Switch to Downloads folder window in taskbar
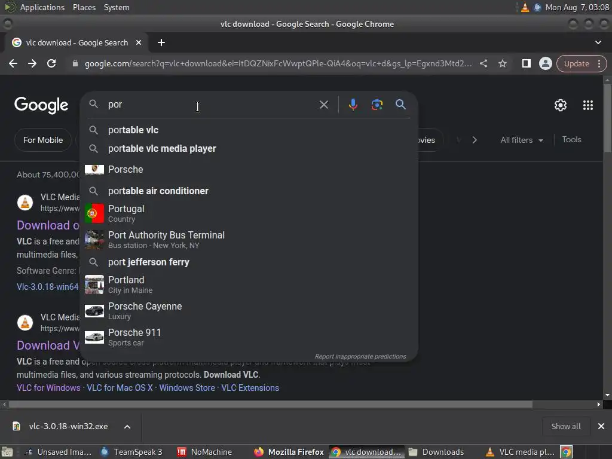The height and width of the screenshot is (459, 612). (x=436, y=452)
